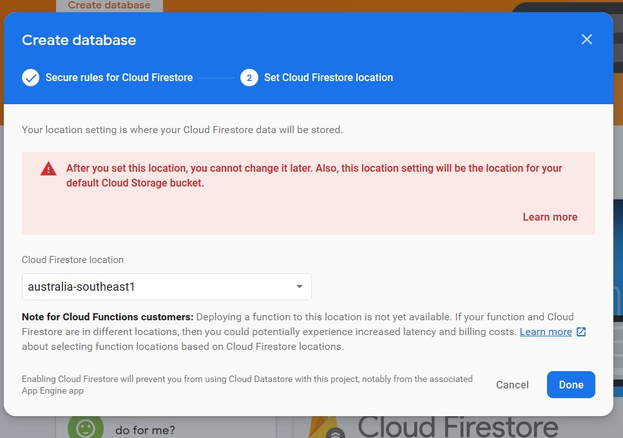Click the Create database dialog title
Viewport: 623px width, 438px height.
[79, 40]
